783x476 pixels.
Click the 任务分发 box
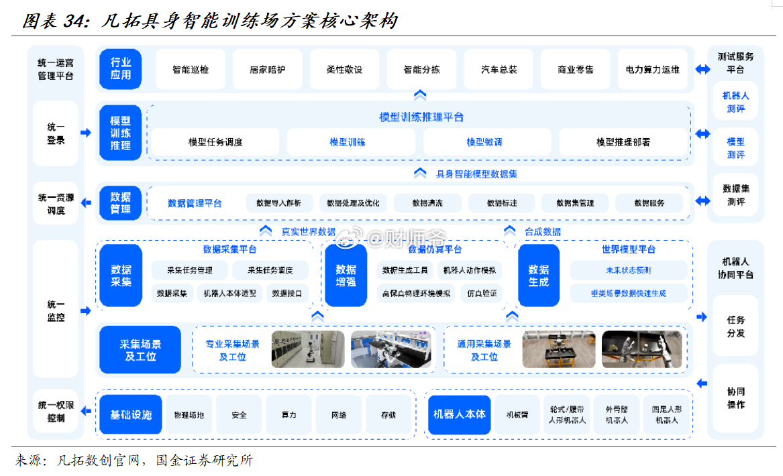pos(735,326)
